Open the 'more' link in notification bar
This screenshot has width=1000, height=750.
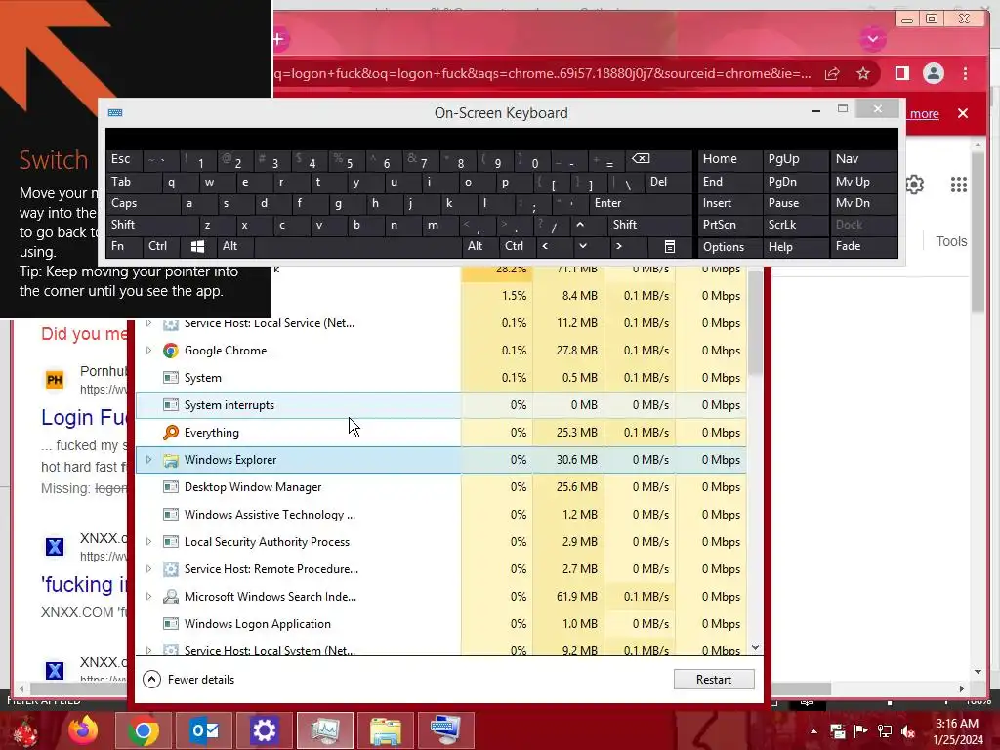pyautogui.click(x=924, y=114)
